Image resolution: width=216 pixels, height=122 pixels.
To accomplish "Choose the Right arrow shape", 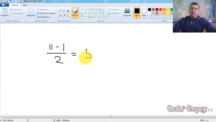I will 96,13.
